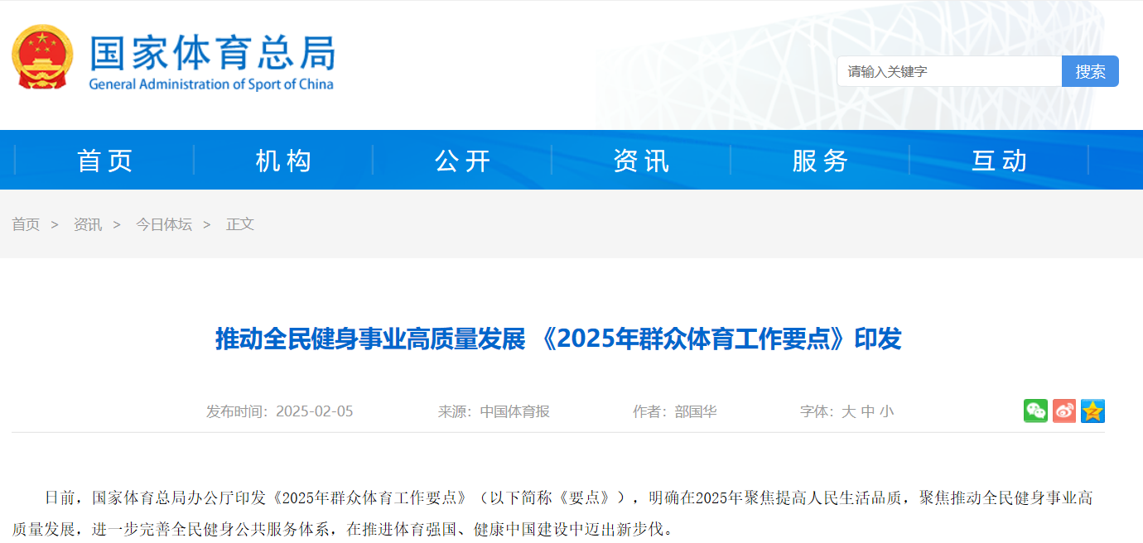1143x543 pixels.
Task: Click 资讯 in the breadcrumb trail
Action: (x=88, y=224)
